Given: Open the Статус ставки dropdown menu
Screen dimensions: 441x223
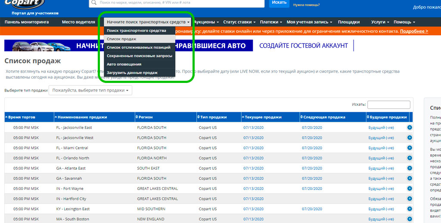Looking at the screenshot, I should [239, 22].
